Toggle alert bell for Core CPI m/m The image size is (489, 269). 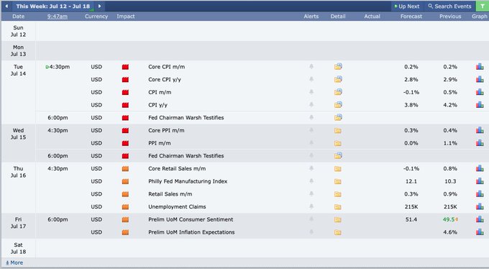(311, 66)
